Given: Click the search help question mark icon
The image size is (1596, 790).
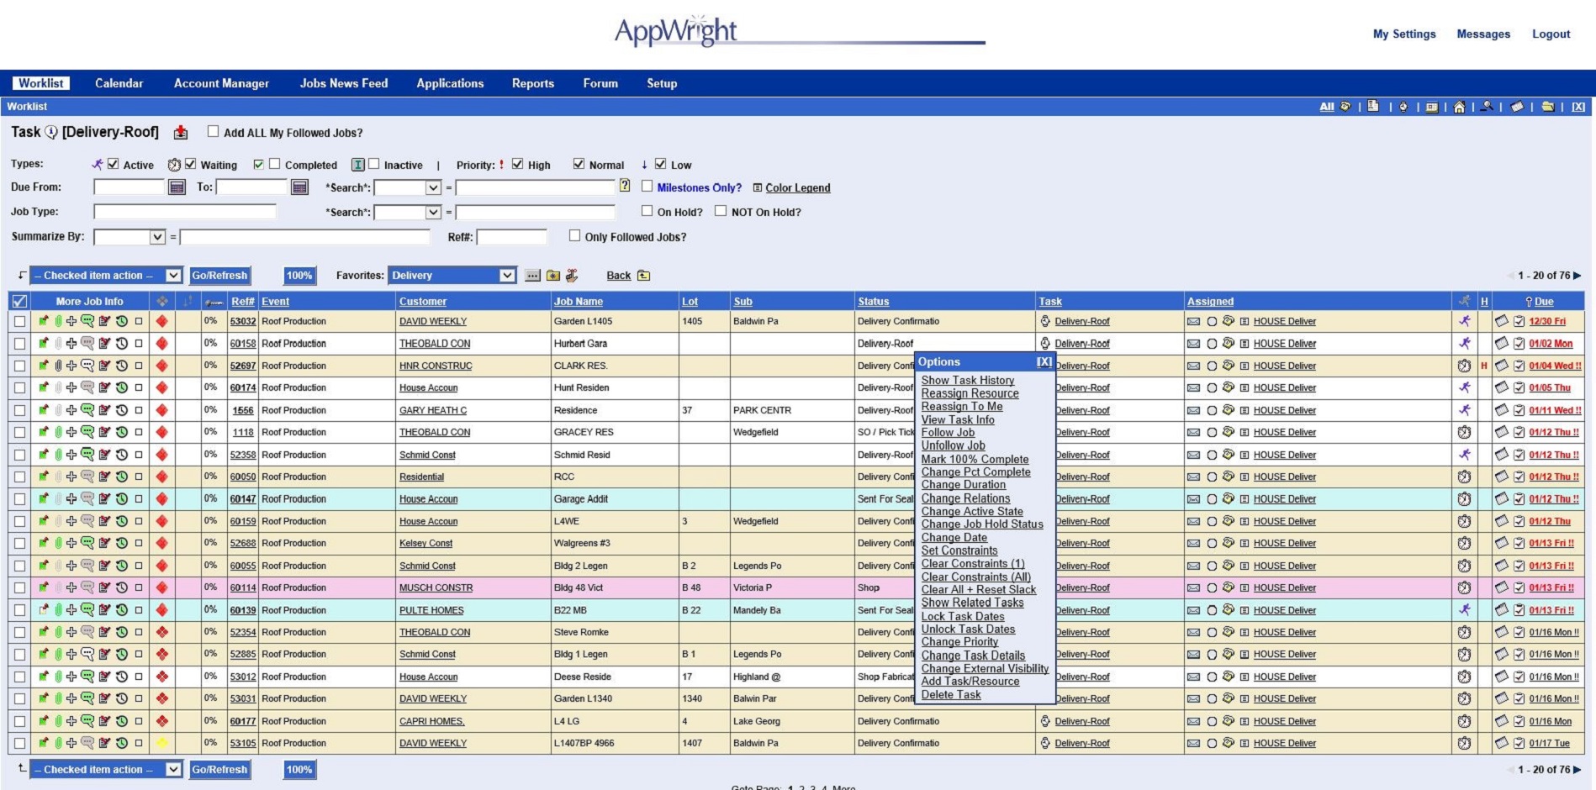Looking at the screenshot, I should tap(625, 187).
